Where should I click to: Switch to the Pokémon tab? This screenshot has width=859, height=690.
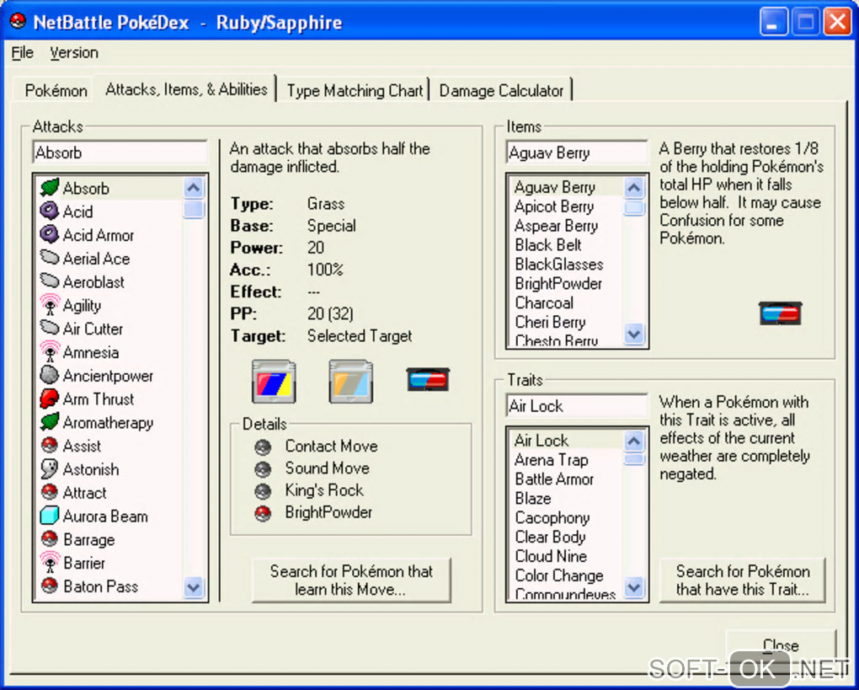[x=56, y=90]
